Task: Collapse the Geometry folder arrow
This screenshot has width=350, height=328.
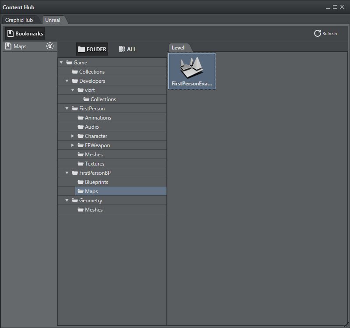Action: click(67, 201)
